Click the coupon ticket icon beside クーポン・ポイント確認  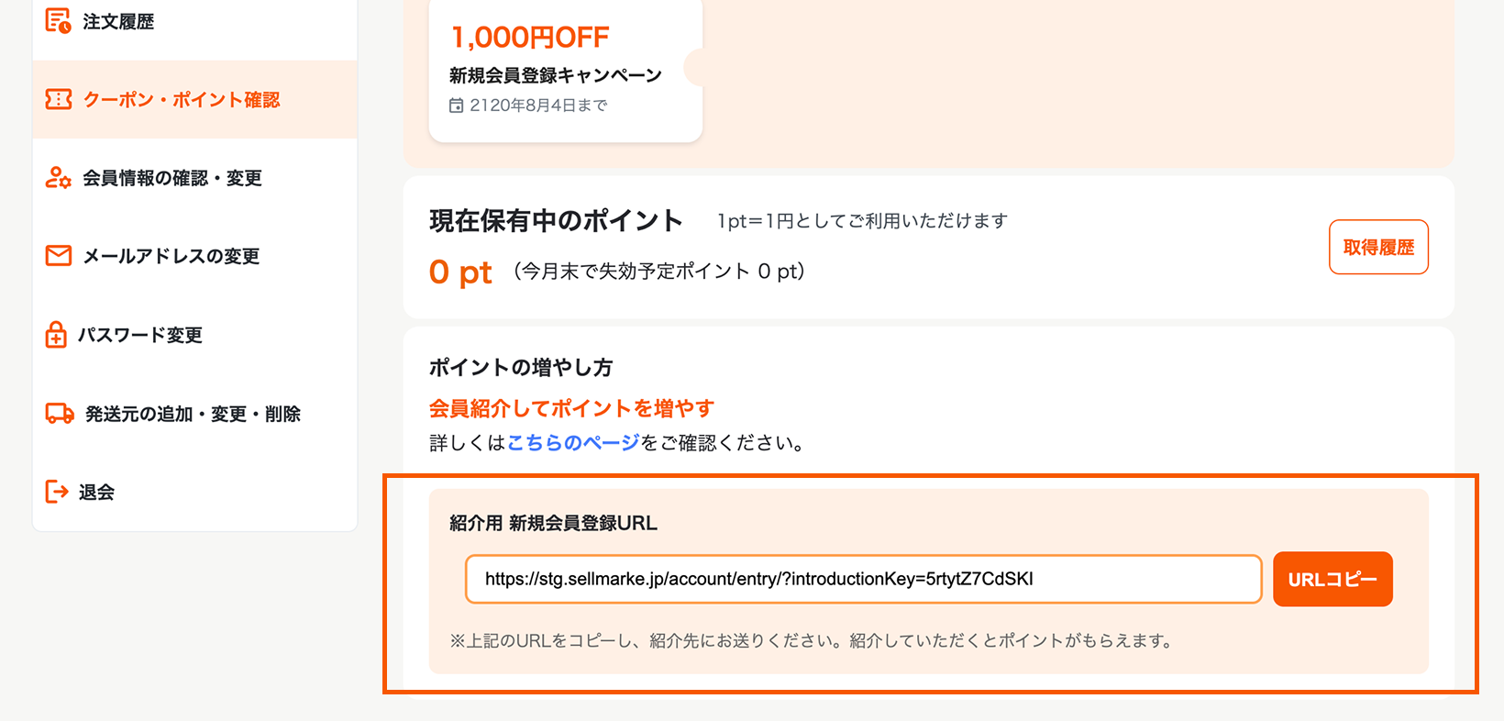57,100
